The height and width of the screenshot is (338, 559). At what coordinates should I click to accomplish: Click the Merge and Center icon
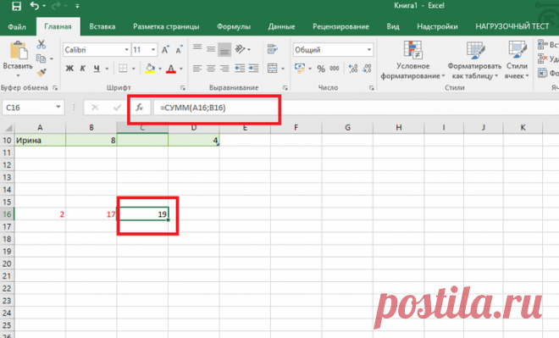coord(273,68)
